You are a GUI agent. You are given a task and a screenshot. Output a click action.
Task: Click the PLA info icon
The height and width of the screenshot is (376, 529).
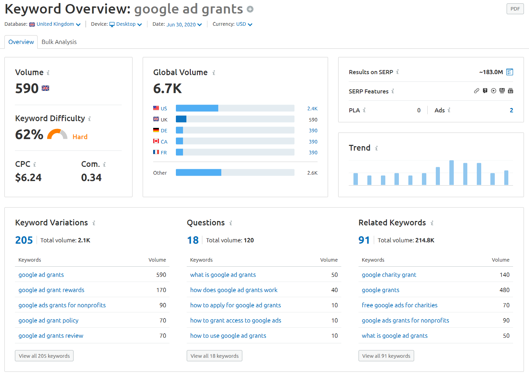(x=364, y=110)
